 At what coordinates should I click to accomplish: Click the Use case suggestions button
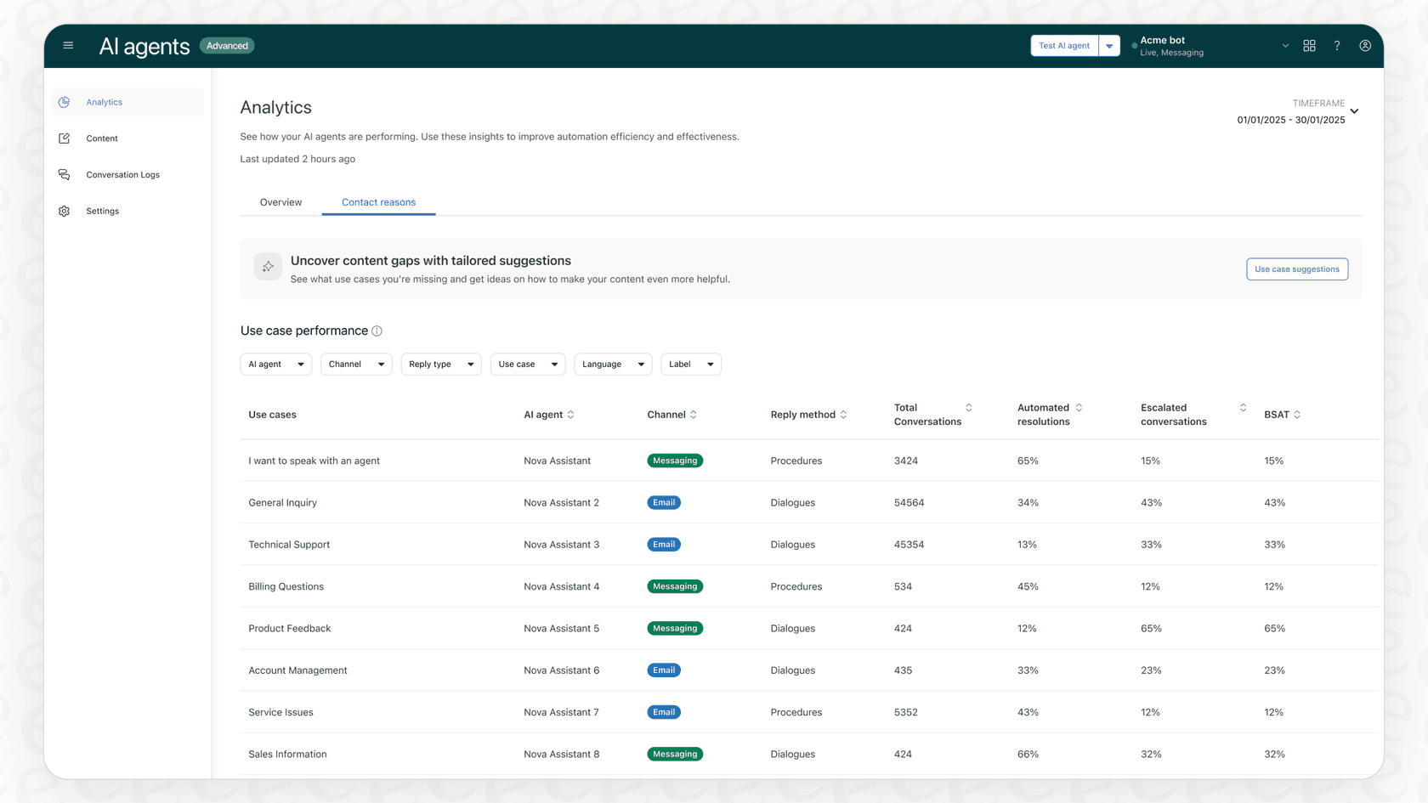click(x=1296, y=269)
